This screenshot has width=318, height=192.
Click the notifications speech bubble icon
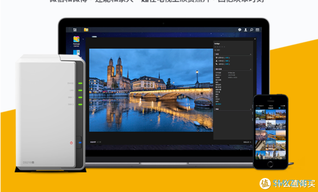tap(239, 29)
